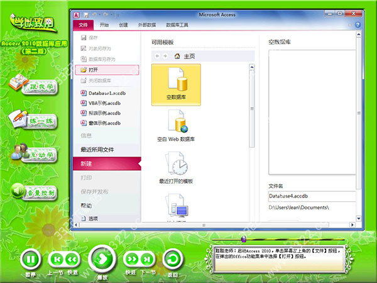
Task: Collapse the ribbon with the small arrow
Action: 350,25
